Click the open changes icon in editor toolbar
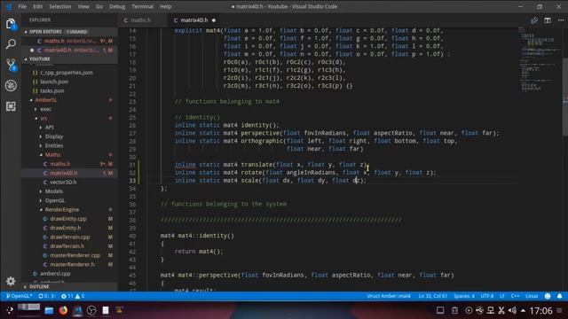This screenshot has width=568, height=319. point(534,20)
